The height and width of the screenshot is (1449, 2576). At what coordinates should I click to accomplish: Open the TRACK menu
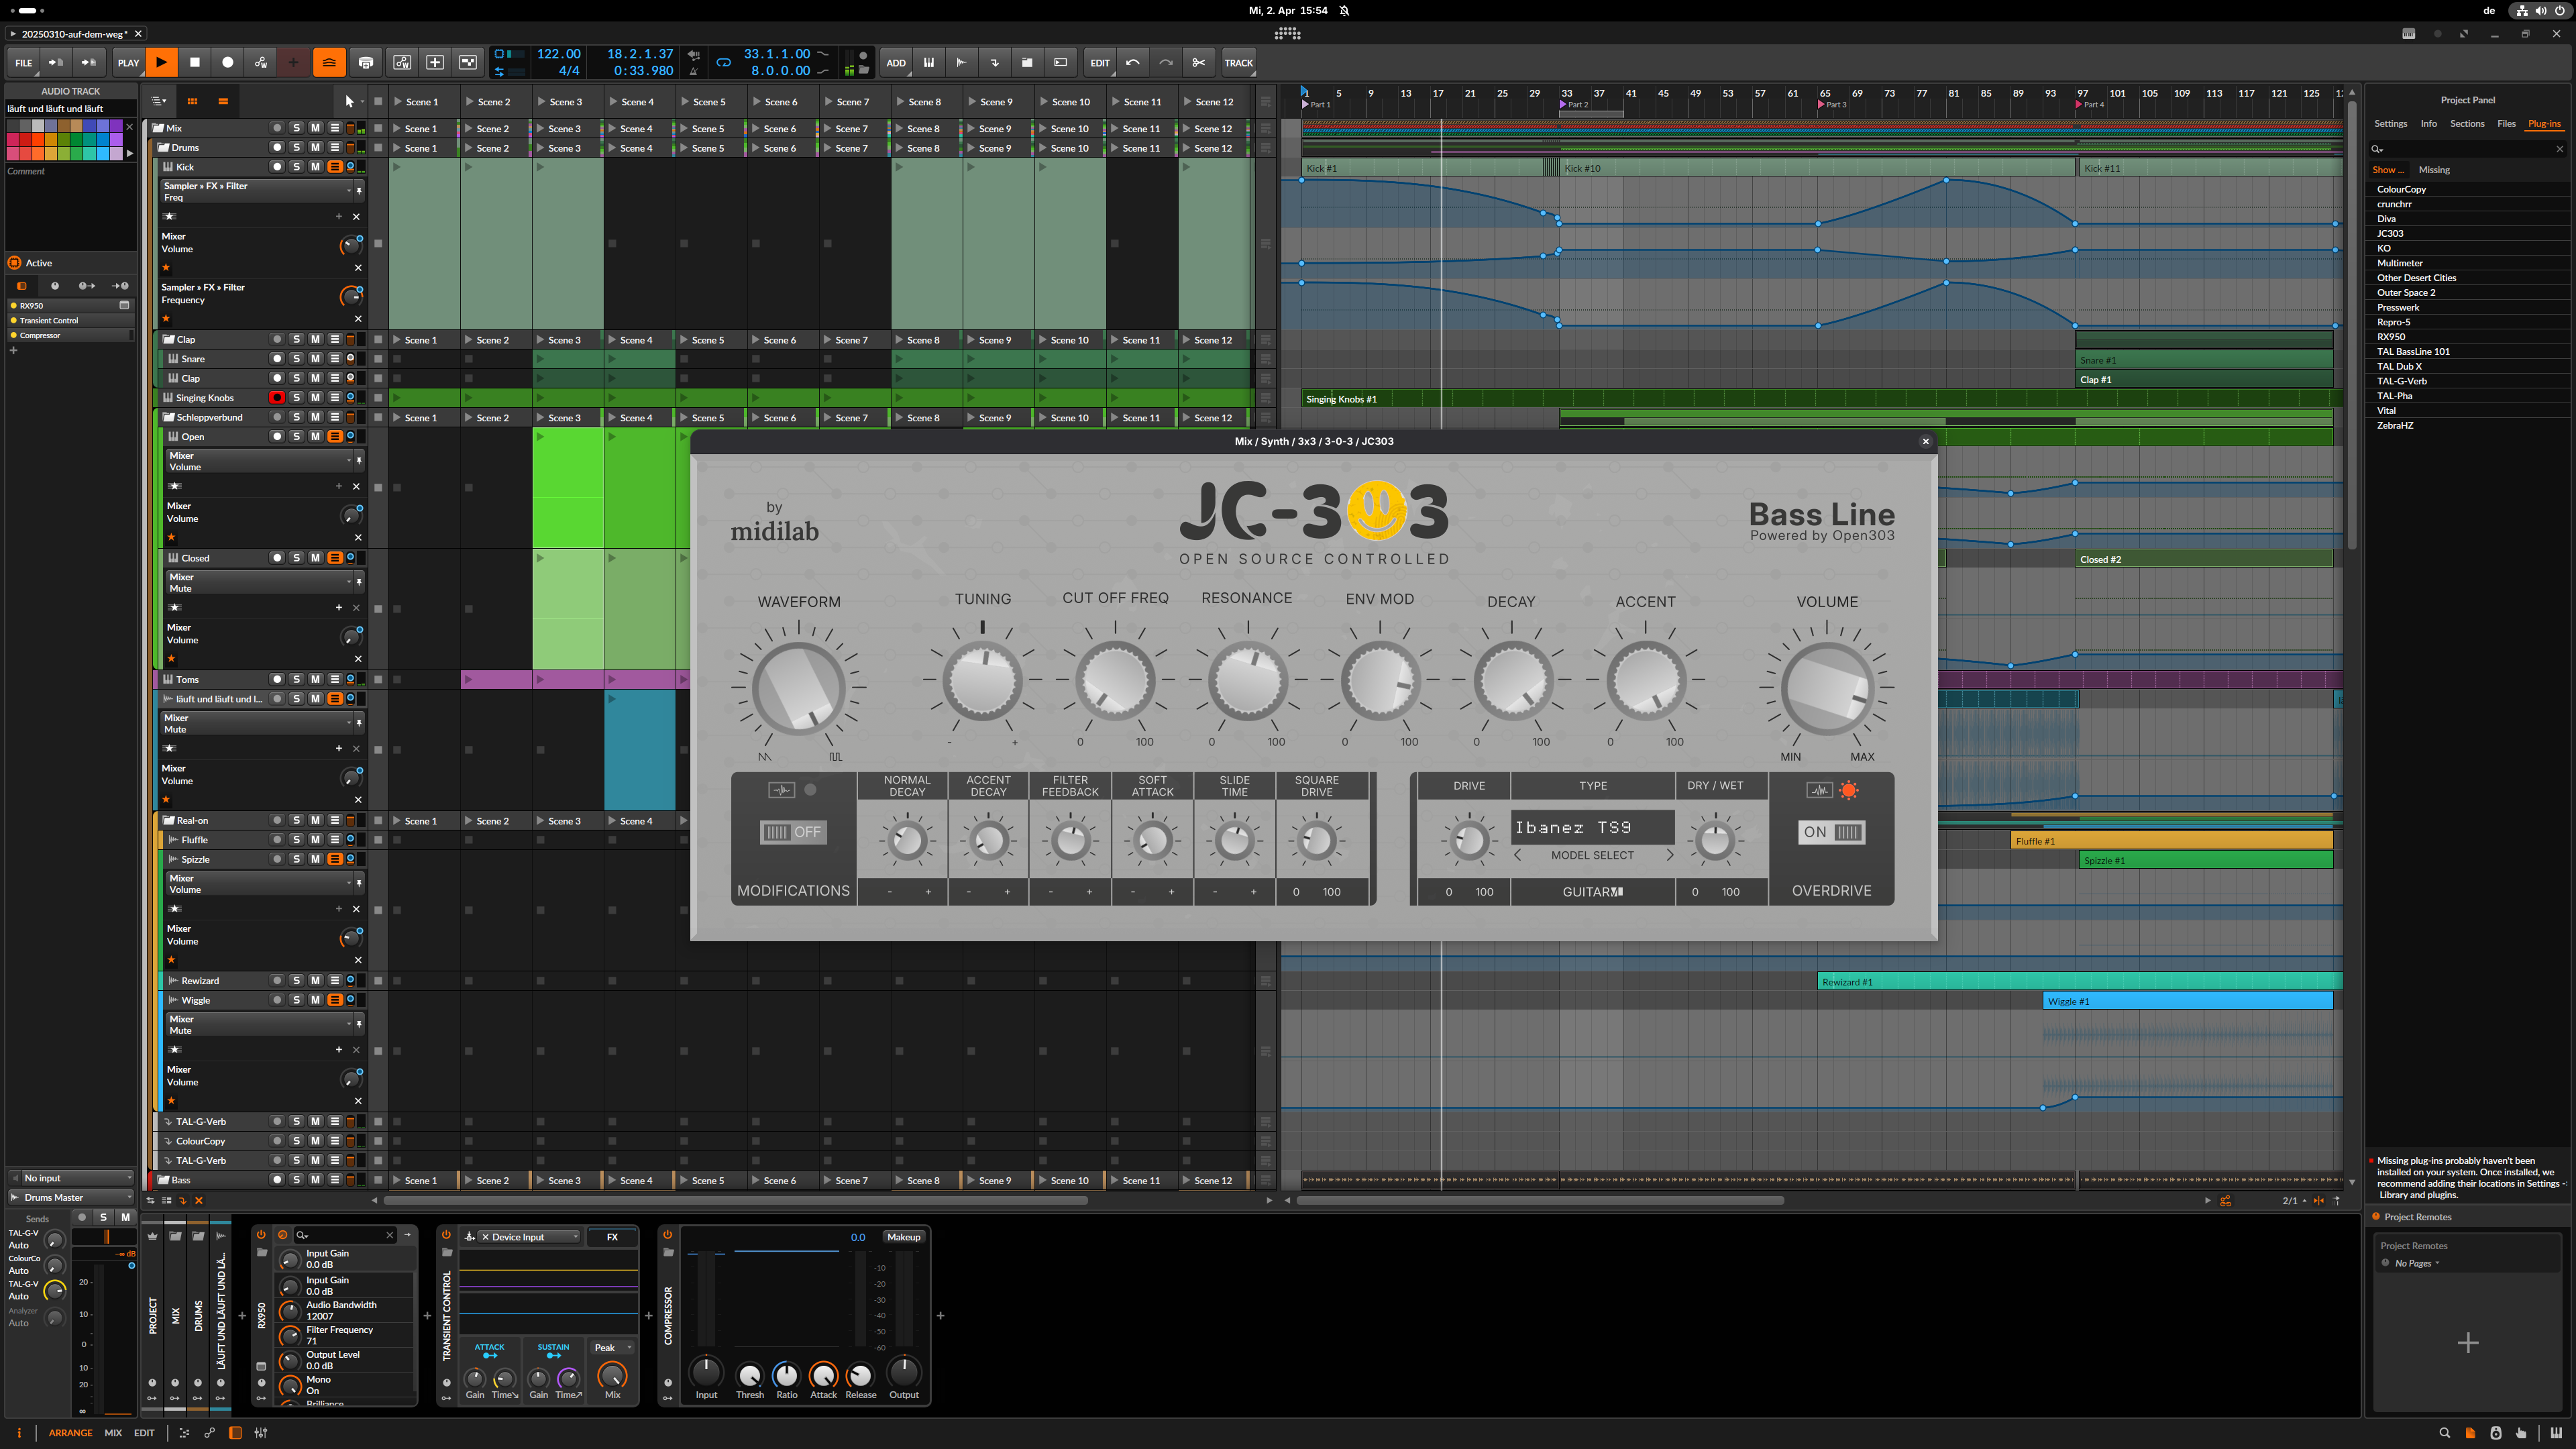(x=1239, y=62)
